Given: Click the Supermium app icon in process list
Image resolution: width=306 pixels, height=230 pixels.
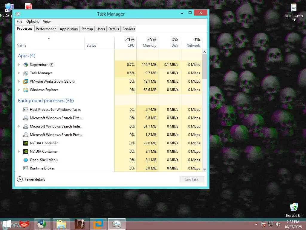Looking at the screenshot, I should coord(26,65).
